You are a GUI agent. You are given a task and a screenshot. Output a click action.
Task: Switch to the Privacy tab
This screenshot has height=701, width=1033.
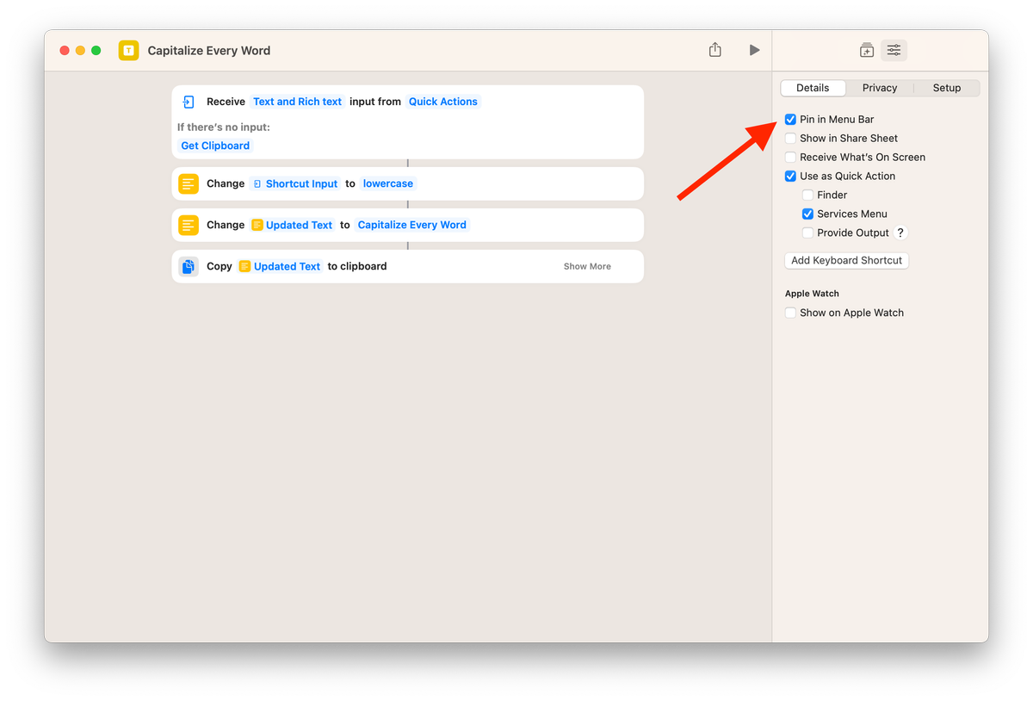click(880, 87)
